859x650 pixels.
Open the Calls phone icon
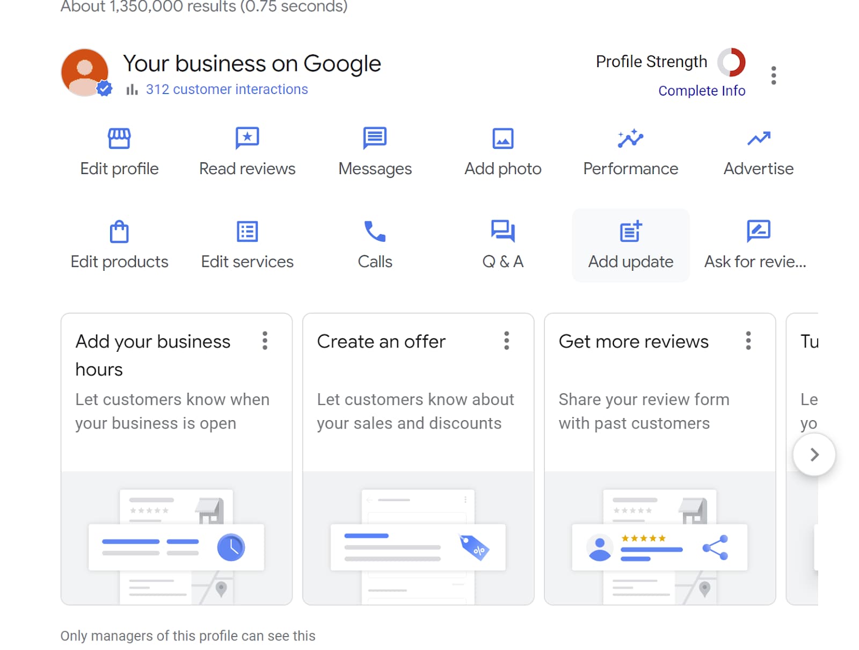tap(375, 232)
